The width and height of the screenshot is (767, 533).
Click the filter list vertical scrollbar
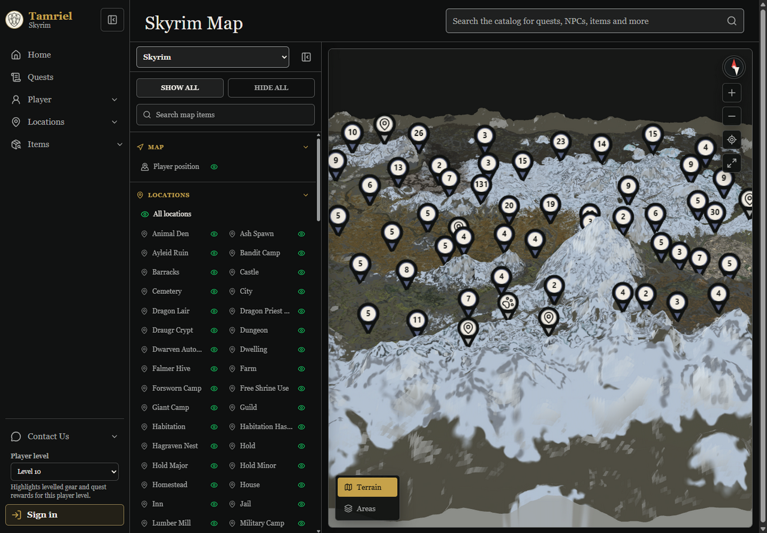point(318,180)
